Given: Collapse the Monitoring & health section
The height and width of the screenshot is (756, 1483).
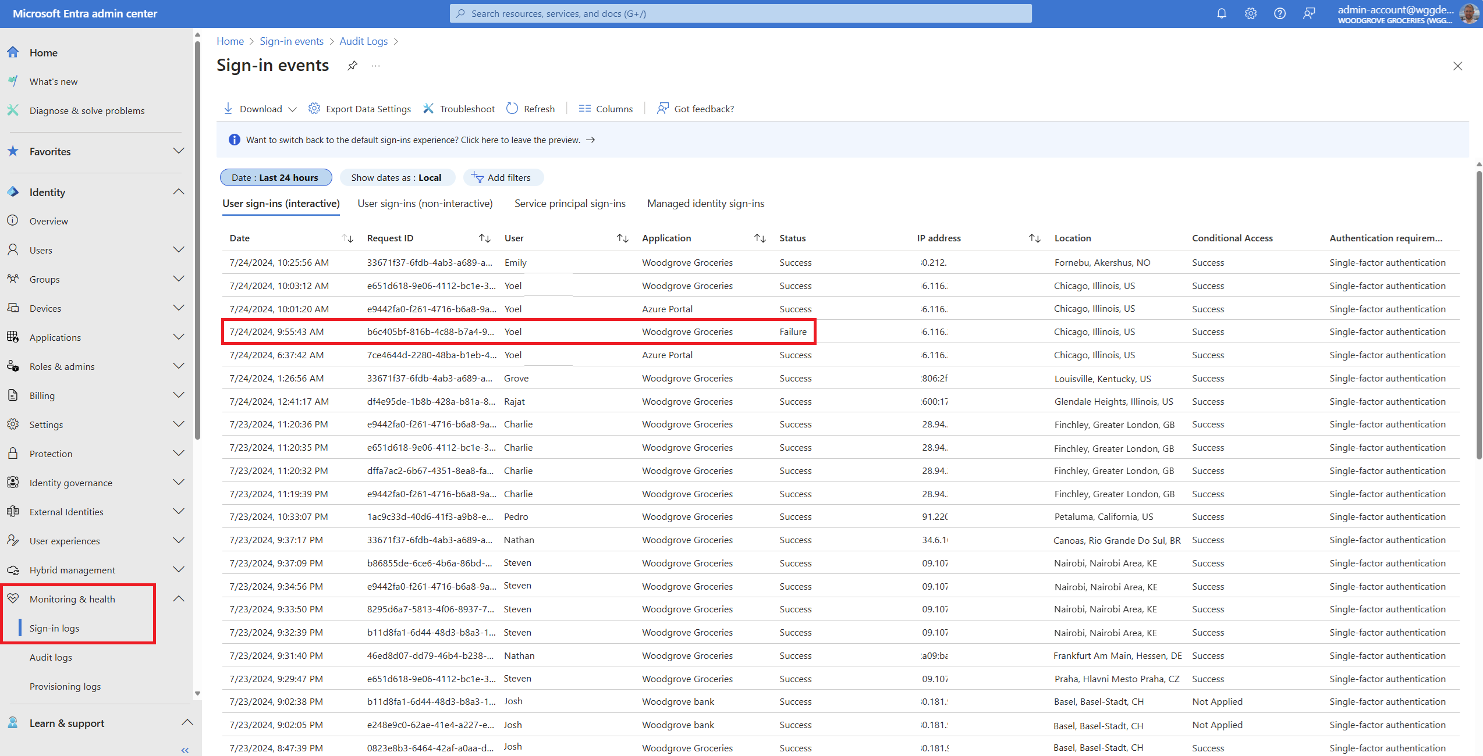Looking at the screenshot, I should tap(179, 599).
